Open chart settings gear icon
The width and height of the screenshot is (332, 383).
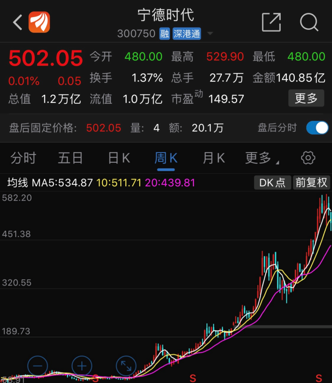coord(308,158)
